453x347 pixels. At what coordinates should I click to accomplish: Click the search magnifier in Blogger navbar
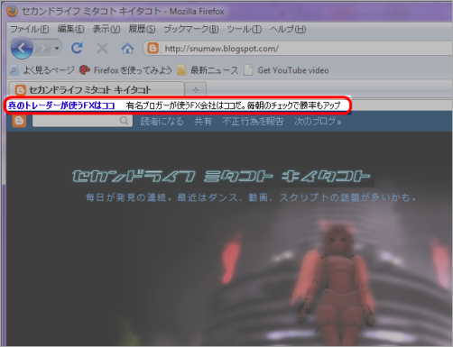(124, 121)
